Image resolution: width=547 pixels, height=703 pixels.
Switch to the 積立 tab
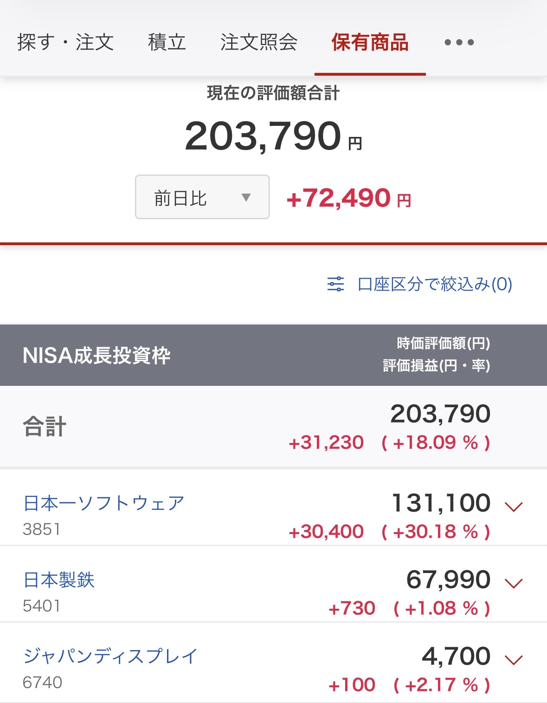pyautogui.click(x=167, y=42)
